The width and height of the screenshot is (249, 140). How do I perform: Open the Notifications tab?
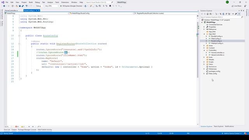pyautogui.click(x=229, y=126)
